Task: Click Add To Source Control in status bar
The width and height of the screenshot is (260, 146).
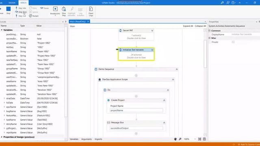Action: point(249,144)
